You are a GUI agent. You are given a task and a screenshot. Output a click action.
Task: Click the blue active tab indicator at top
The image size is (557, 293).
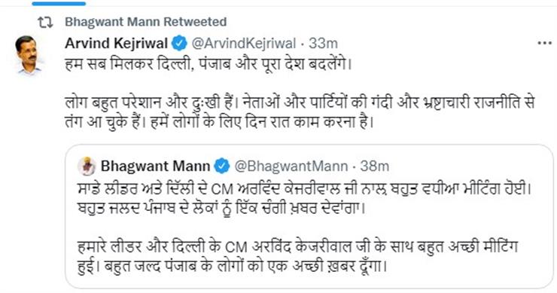(59, 4)
